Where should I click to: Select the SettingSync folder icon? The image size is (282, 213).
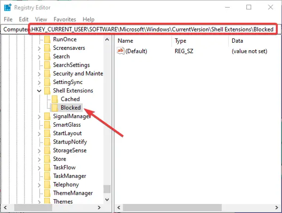click(x=47, y=82)
